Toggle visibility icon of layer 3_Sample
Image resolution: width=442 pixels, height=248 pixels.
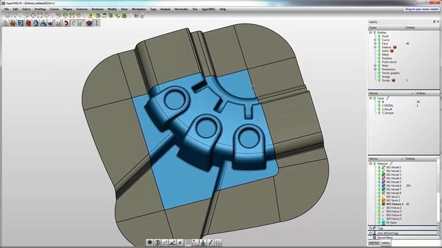379,113
